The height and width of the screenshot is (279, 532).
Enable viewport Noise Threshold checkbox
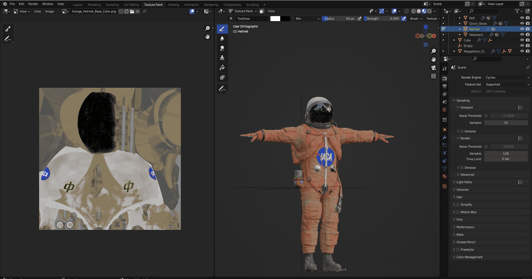coord(486,116)
